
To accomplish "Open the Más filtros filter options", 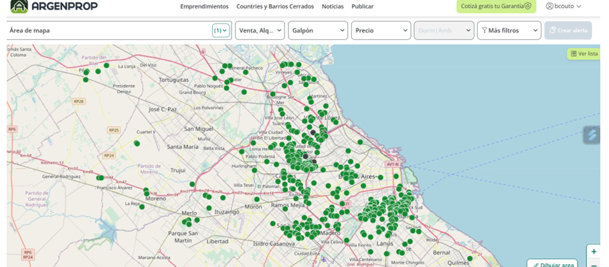I will point(509,31).
